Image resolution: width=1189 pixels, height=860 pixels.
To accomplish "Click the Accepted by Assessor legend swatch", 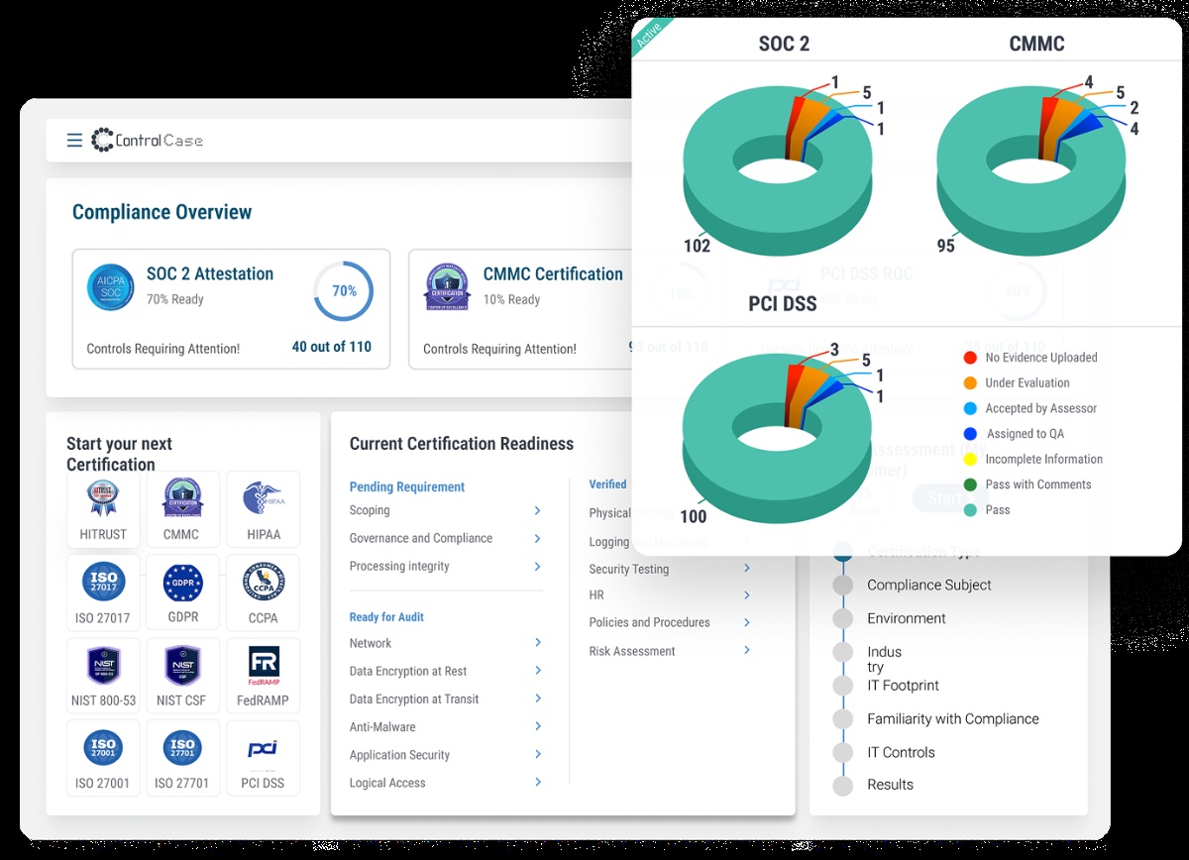I will [x=970, y=408].
